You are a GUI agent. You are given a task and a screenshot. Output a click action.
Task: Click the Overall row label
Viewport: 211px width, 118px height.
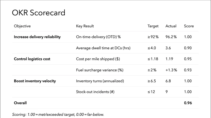[x=20, y=103]
